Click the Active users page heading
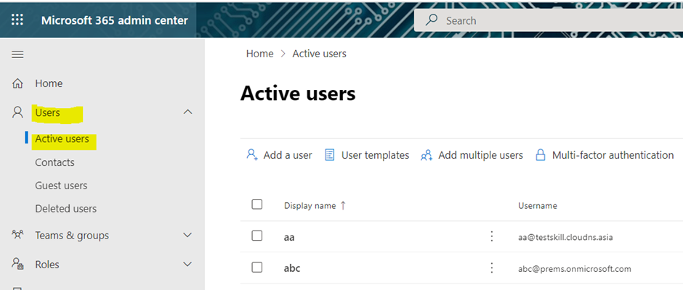Viewport: 683px width, 290px height. click(x=298, y=94)
